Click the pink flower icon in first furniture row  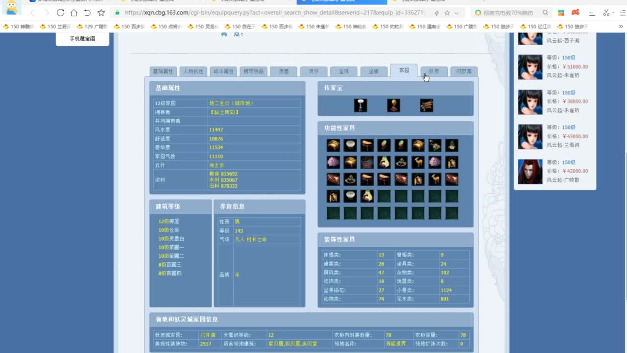pyautogui.click(x=435, y=145)
